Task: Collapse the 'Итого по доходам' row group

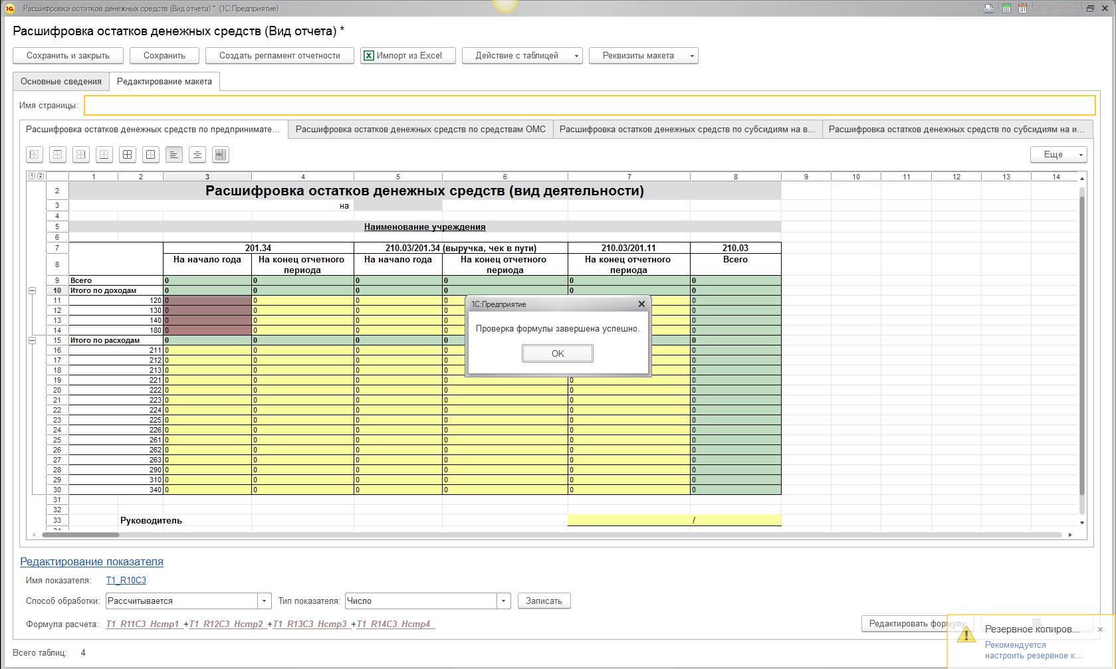Action: 32,290
